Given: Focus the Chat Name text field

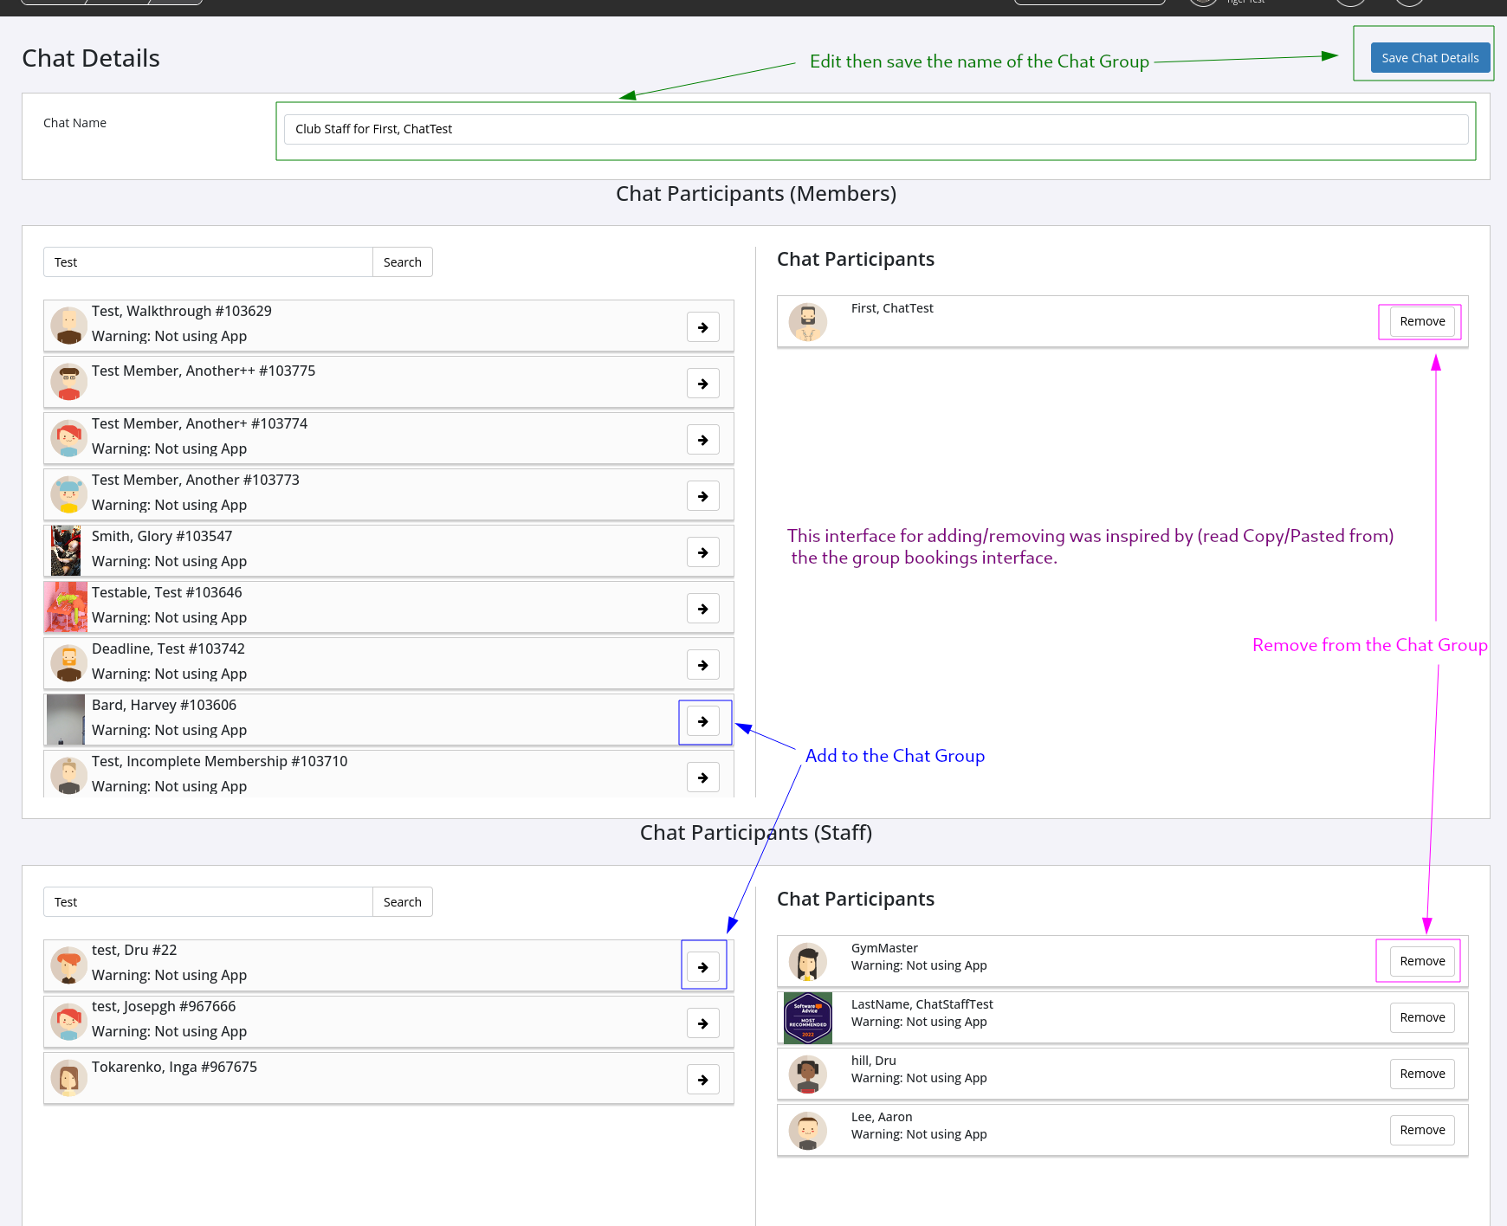Looking at the screenshot, I should tap(875, 129).
